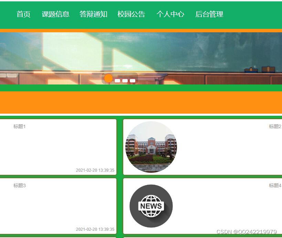The height and width of the screenshot is (238, 282).
Task: Enter 后台管理 from the navigation bar
Action: point(209,14)
